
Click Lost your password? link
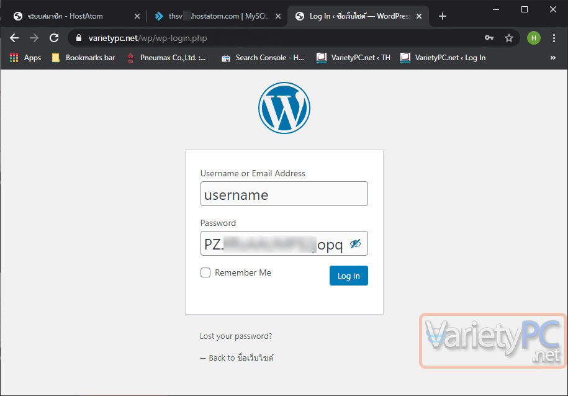point(236,336)
